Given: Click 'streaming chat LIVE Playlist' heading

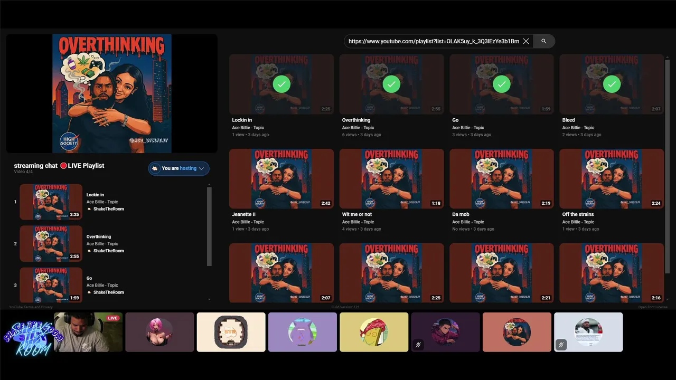Looking at the screenshot, I should point(59,166).
